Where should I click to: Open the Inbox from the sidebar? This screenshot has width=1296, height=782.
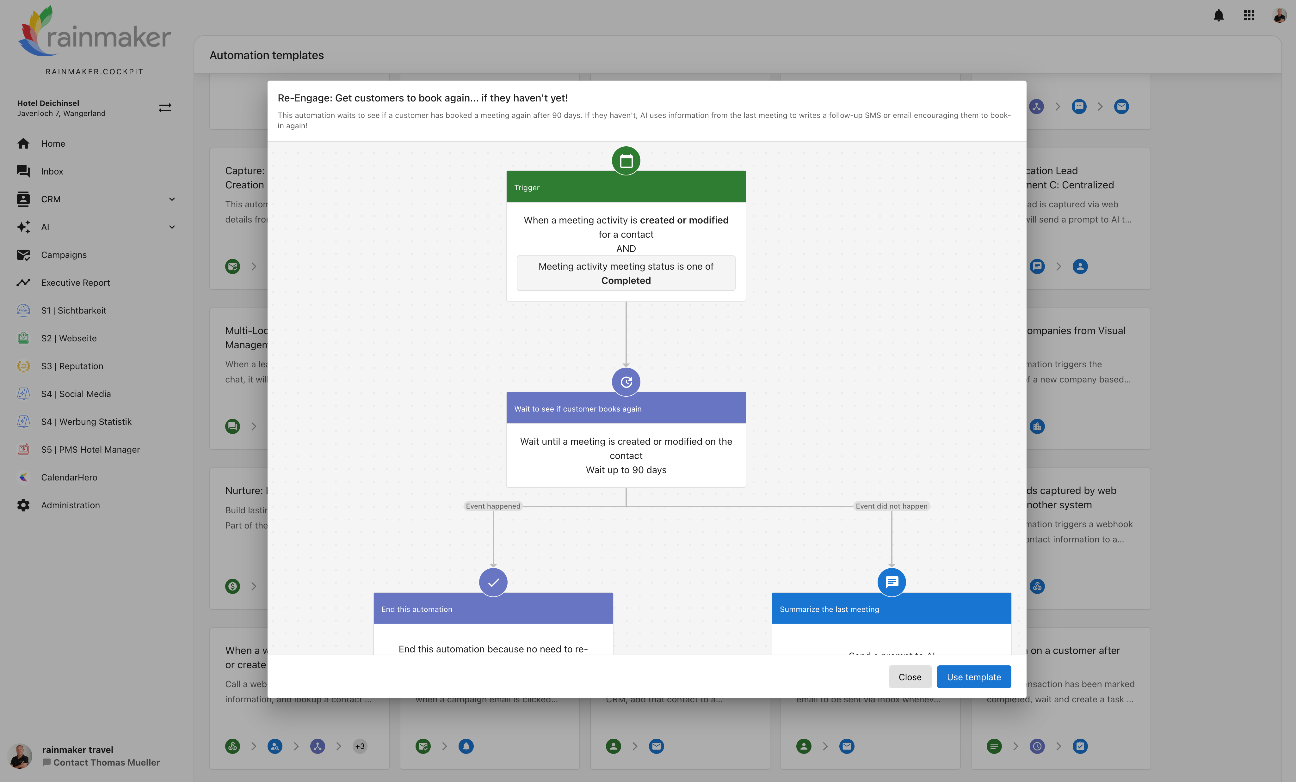point(52,171)
